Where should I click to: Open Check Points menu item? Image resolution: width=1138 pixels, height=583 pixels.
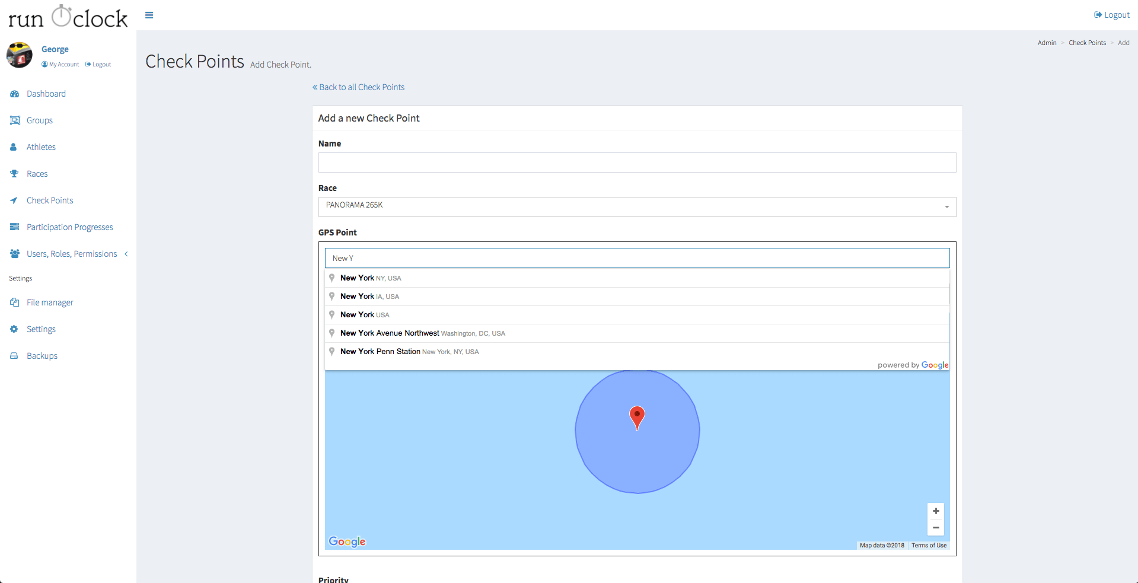pos(50,200)
